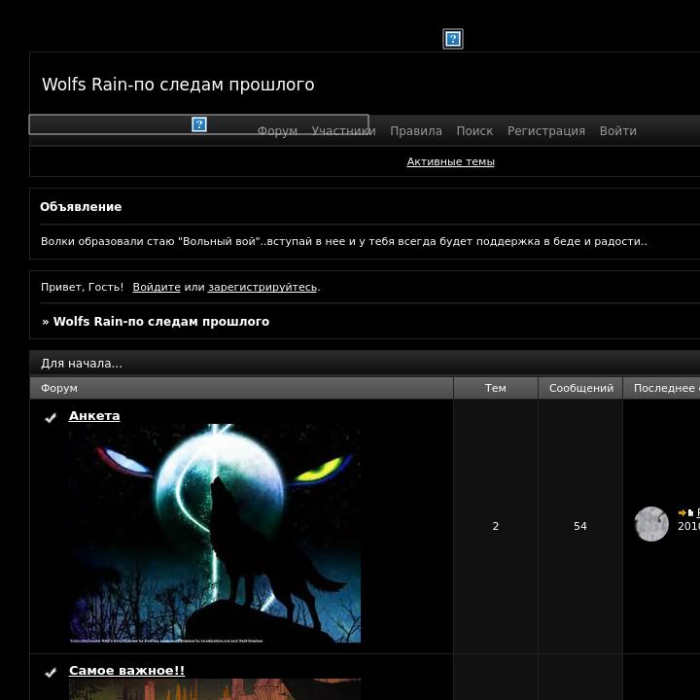The image size is (700, 700).
Task: Open the Форум menu item
Action: pos(277,131)
